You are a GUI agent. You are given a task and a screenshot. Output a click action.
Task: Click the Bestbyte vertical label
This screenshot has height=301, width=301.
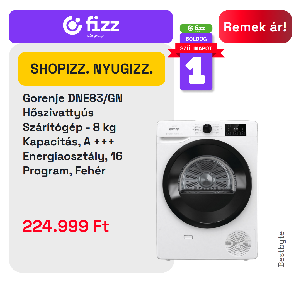point(281,249)
